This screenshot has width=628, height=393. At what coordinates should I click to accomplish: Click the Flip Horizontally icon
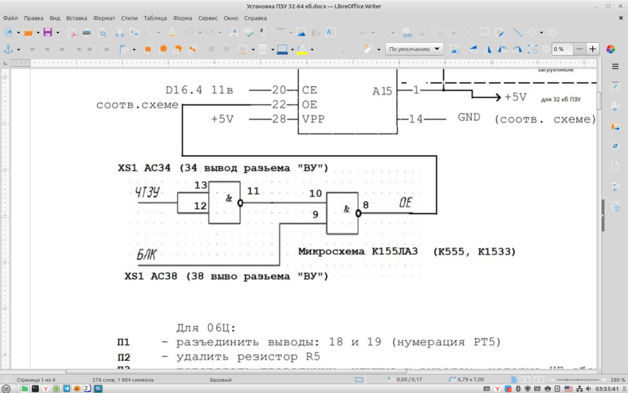pos(488,49)
